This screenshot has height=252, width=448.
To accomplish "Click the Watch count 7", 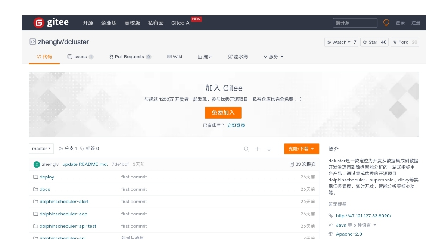I will (x=355, y=42).
